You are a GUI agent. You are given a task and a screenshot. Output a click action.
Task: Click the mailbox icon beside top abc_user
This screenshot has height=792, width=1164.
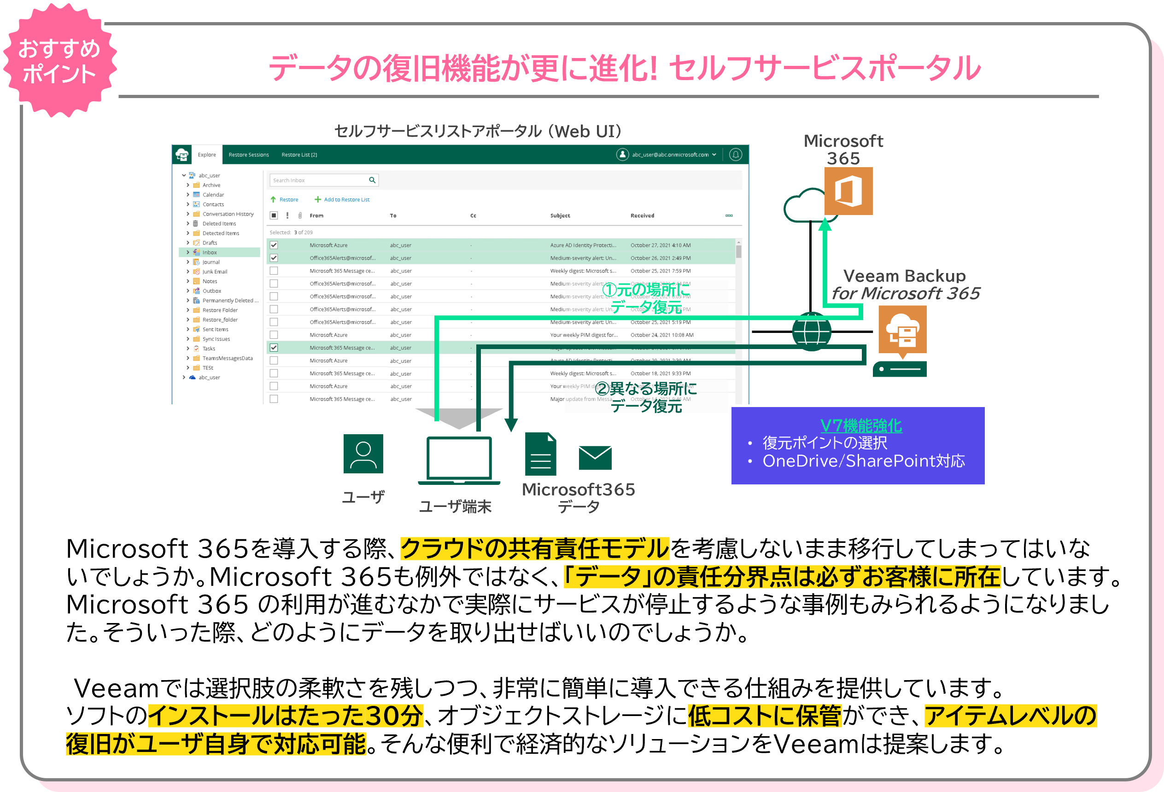[x=193, y=175]
